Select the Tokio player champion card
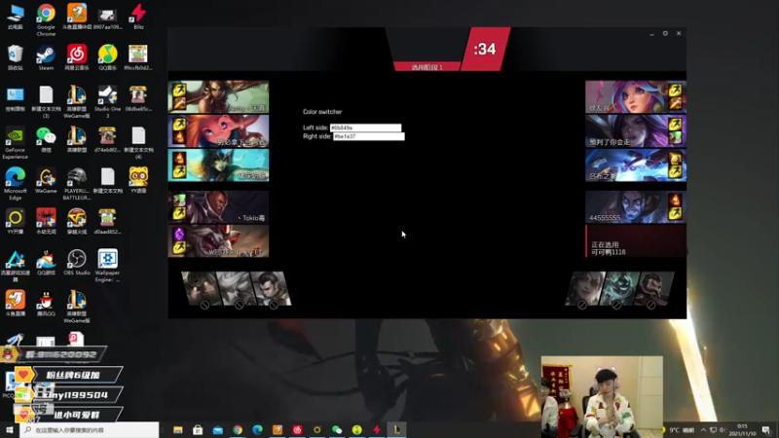Viewport: 779px width, 438px height. tap(218, 207)
